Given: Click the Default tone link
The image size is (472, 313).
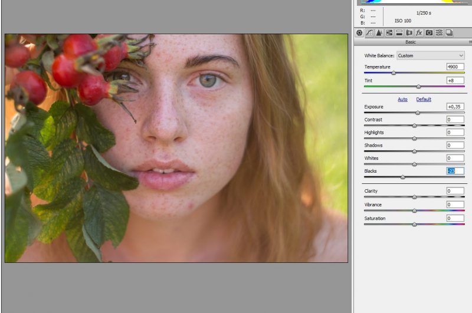Looking at the screenshot, I should point(424,100).
